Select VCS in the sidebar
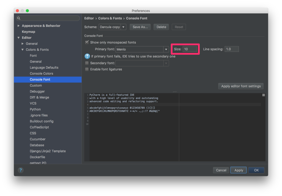 [x=33, y=103]
